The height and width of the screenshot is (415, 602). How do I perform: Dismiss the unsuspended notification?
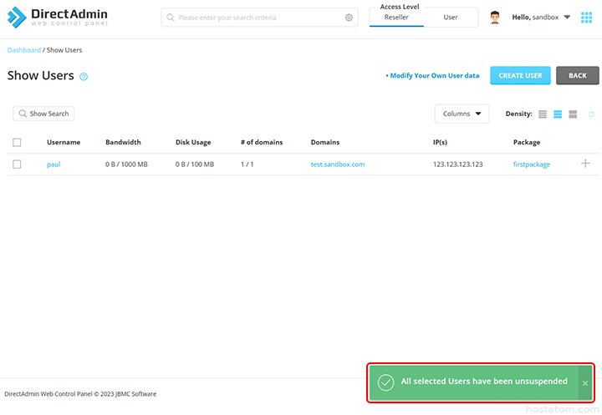pyautogui.click(x=585, y=382)
